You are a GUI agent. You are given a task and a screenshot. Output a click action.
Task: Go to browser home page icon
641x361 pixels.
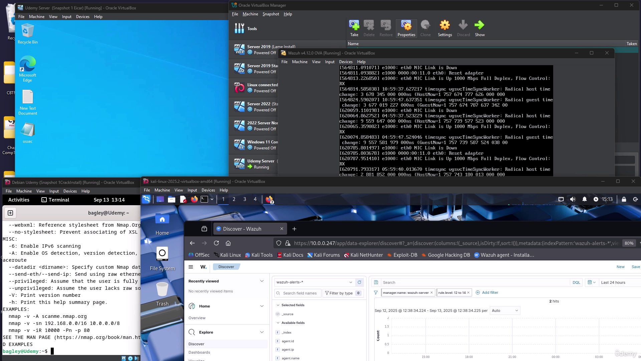[228, 243]
